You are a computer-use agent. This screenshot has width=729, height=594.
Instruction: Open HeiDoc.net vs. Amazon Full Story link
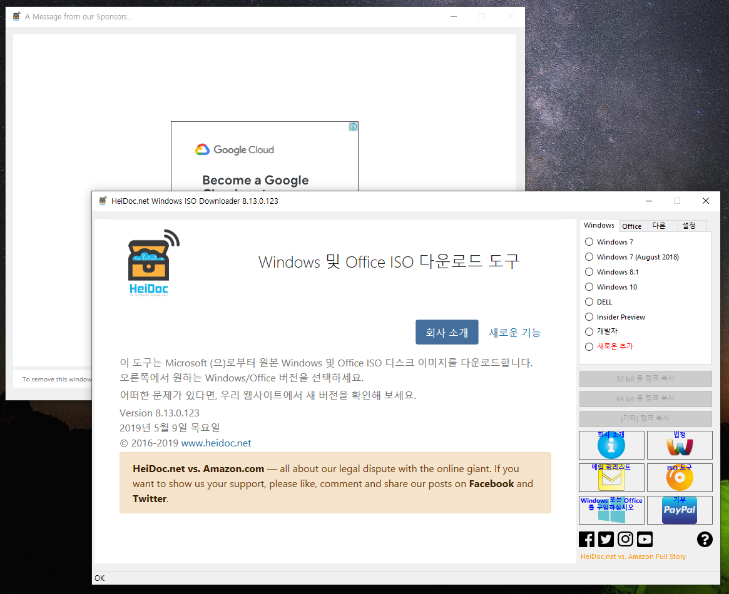click(x=633, y=556)
